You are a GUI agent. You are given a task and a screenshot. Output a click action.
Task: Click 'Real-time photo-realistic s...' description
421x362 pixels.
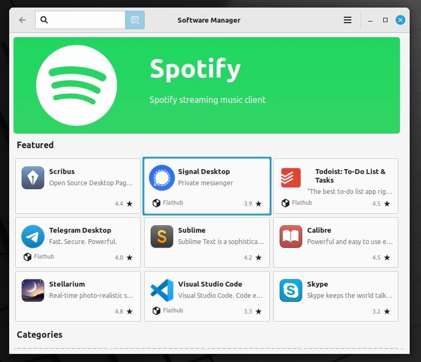tap(91, 295)
